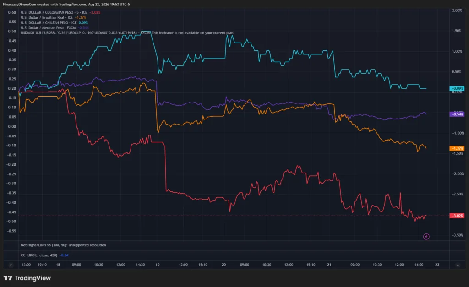Click the date 21 on time axis
Image resolution: width=469 pixels, height=287 pixels.
click(329, 265)
